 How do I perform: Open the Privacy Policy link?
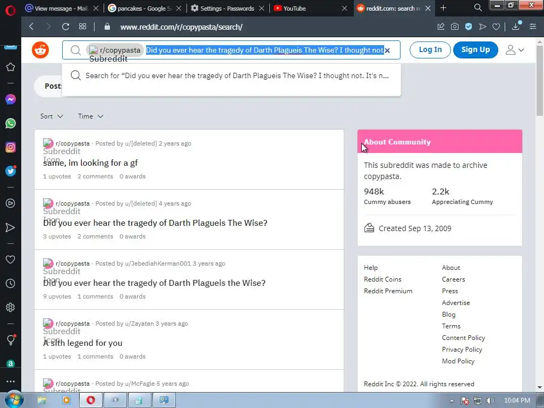click(462, 350)
